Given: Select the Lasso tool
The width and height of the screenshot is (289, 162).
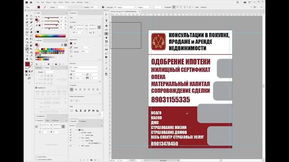Looking at the screenshot, I should click(31, 19).
